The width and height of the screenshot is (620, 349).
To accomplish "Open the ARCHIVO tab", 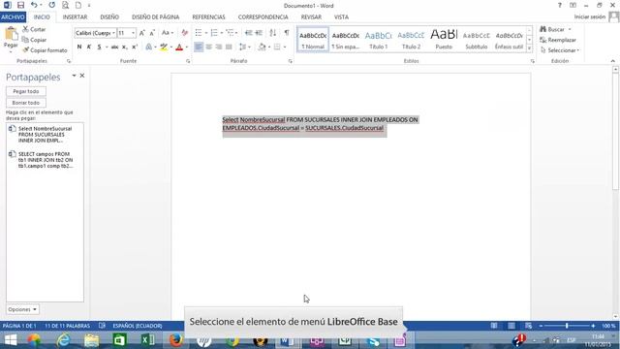I will [13, 17].
